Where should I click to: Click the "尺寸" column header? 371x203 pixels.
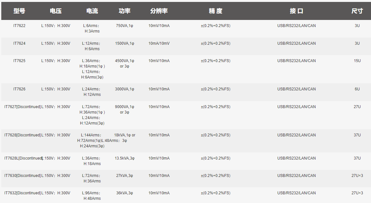357,11
